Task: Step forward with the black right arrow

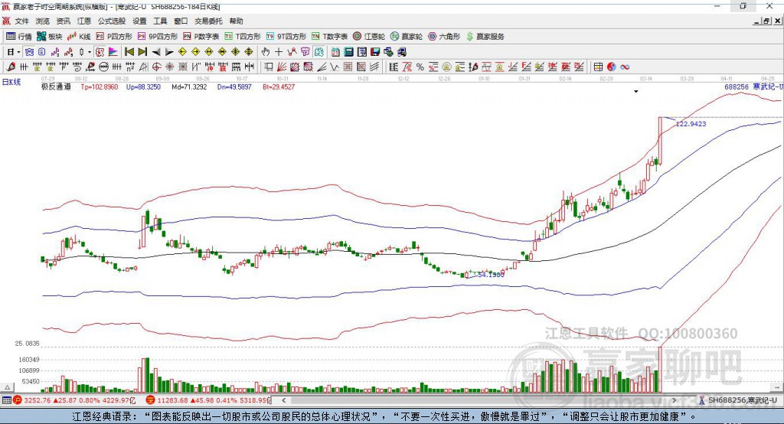Action: tap(169, 52)
